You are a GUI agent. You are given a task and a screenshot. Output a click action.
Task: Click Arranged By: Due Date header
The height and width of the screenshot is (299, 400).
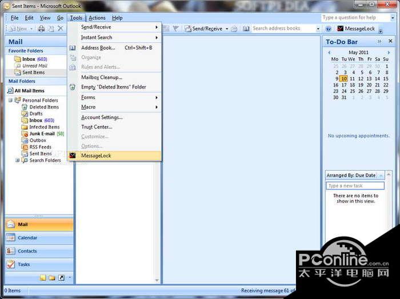[x=355, y=176]
